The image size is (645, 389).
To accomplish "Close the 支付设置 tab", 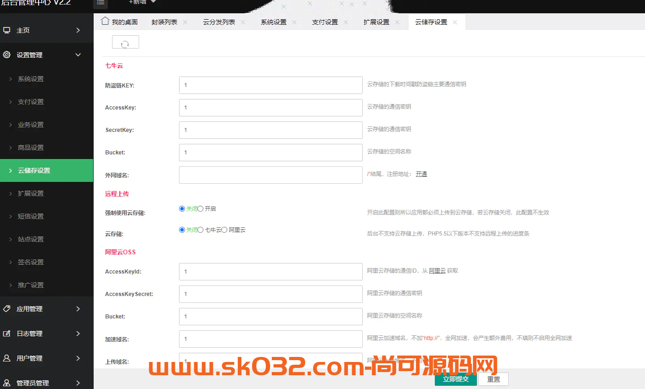I will pos(346,22).
